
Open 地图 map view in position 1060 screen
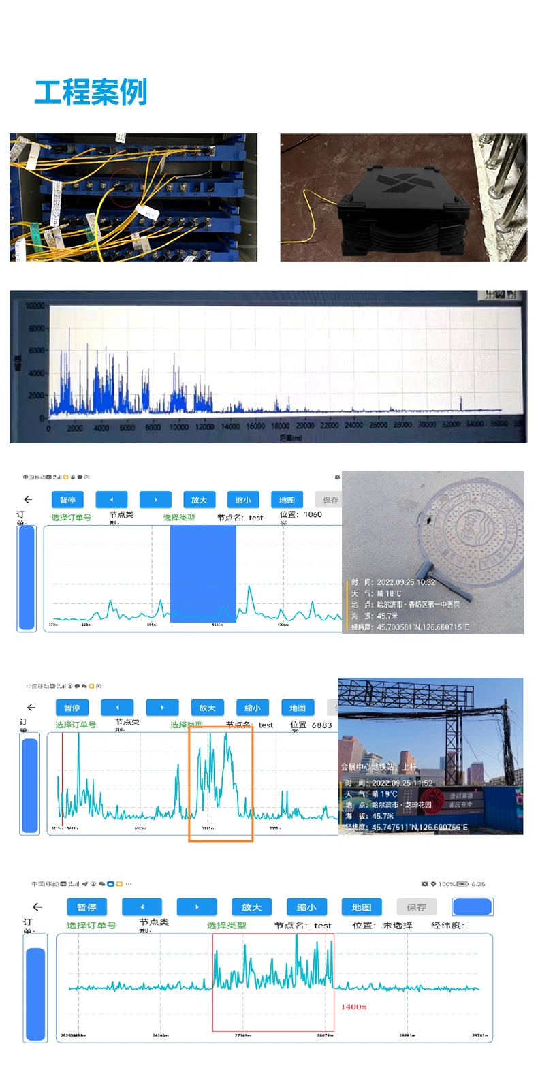287,500
